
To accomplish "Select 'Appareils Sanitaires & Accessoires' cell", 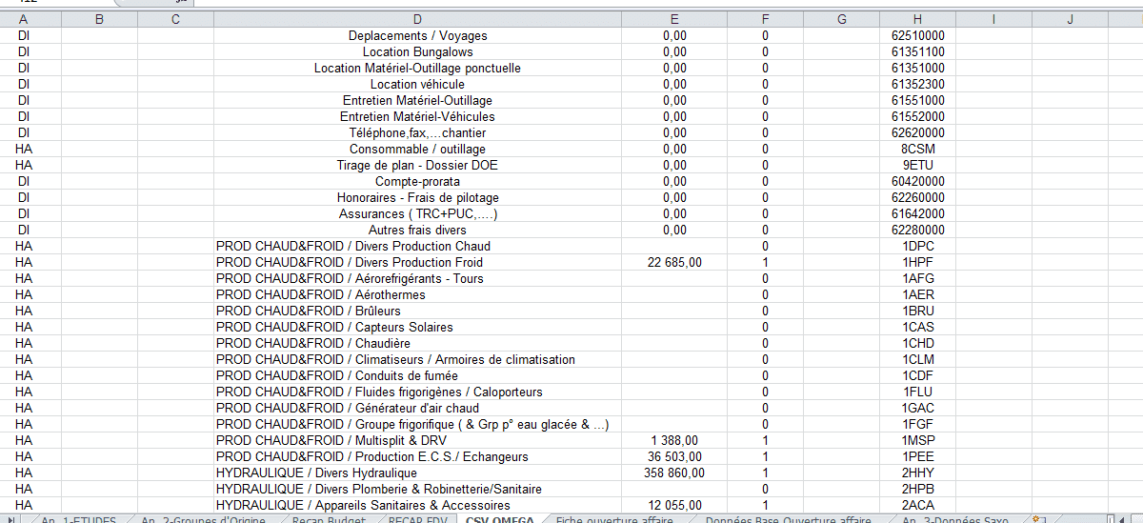I will (417, 505).
